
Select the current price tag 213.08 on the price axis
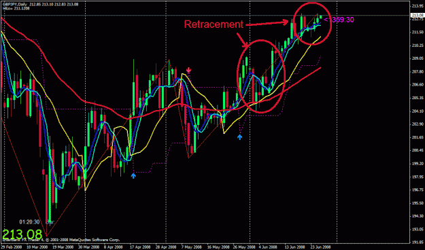click(x=417, y=15)
